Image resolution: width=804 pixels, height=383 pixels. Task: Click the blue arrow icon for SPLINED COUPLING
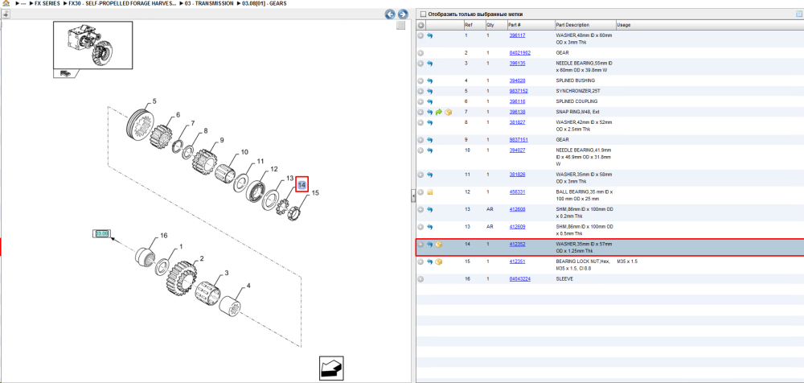(430, 101)
